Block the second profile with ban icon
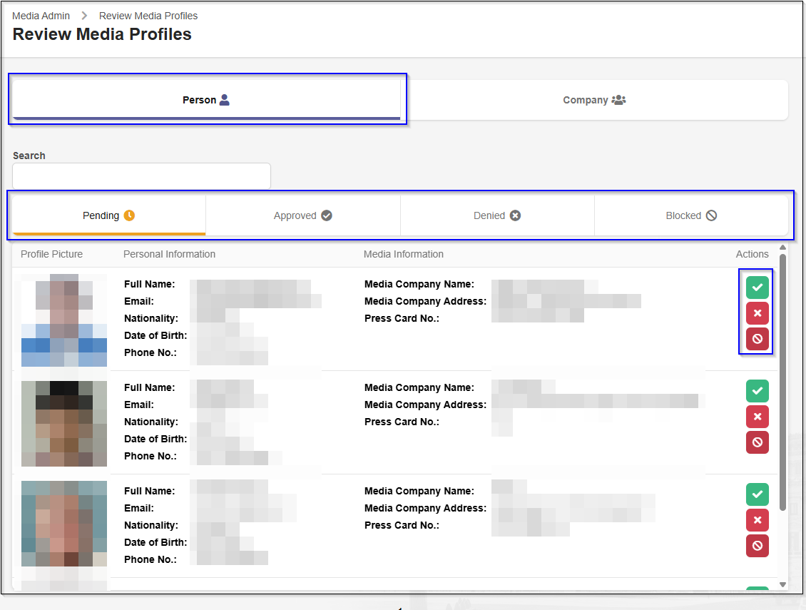 pyautogui.click(x=757, y=442)
